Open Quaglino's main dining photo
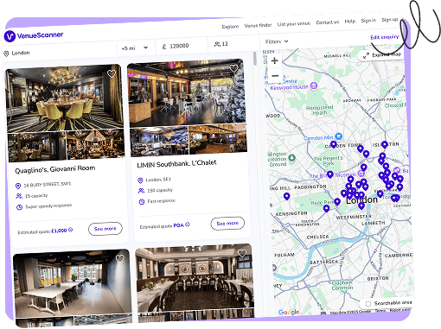The image size is (441, 329). click(x=64, y=98)
